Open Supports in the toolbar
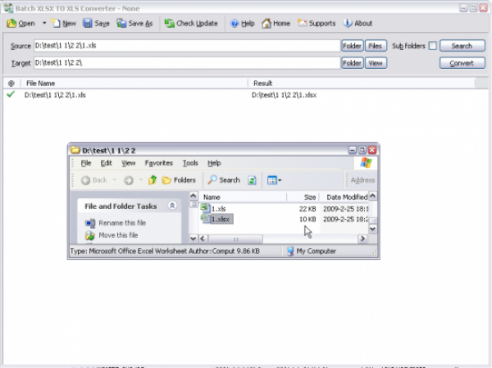The image size is (492, 368). tap(317, 23)
